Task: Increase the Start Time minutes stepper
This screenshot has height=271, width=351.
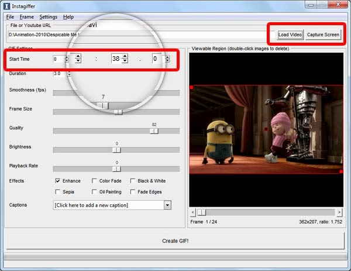Action: click(x=78, y=56)
